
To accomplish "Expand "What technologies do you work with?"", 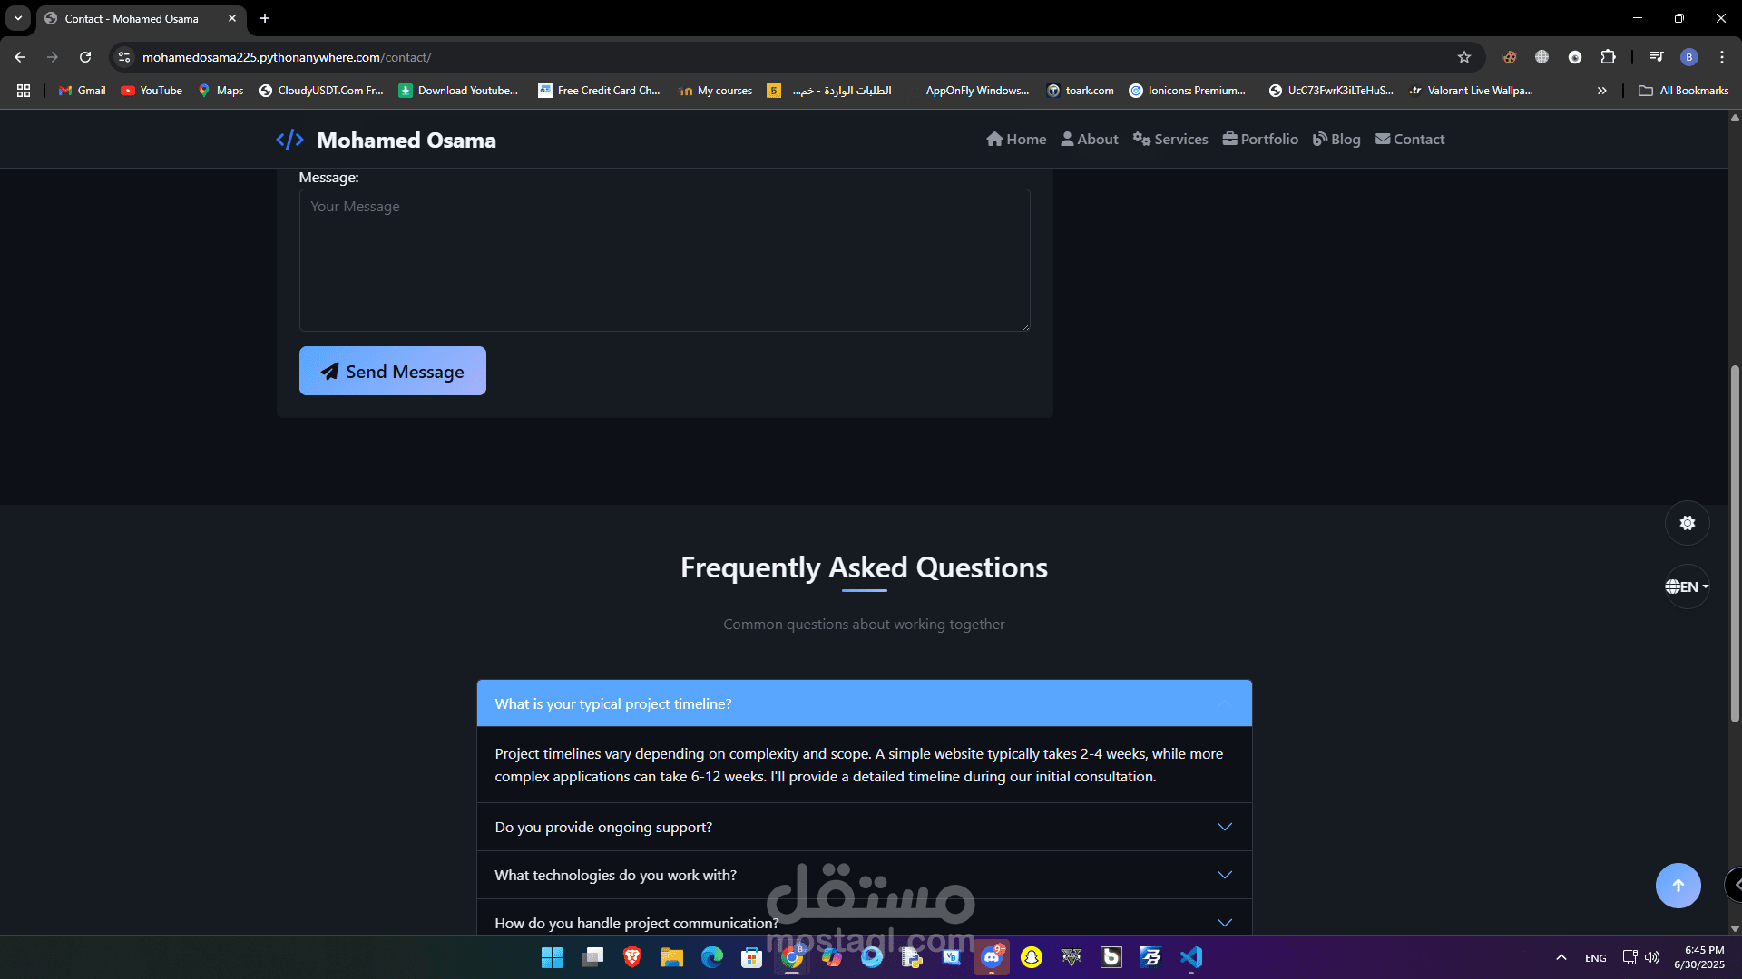I will 864,875.
